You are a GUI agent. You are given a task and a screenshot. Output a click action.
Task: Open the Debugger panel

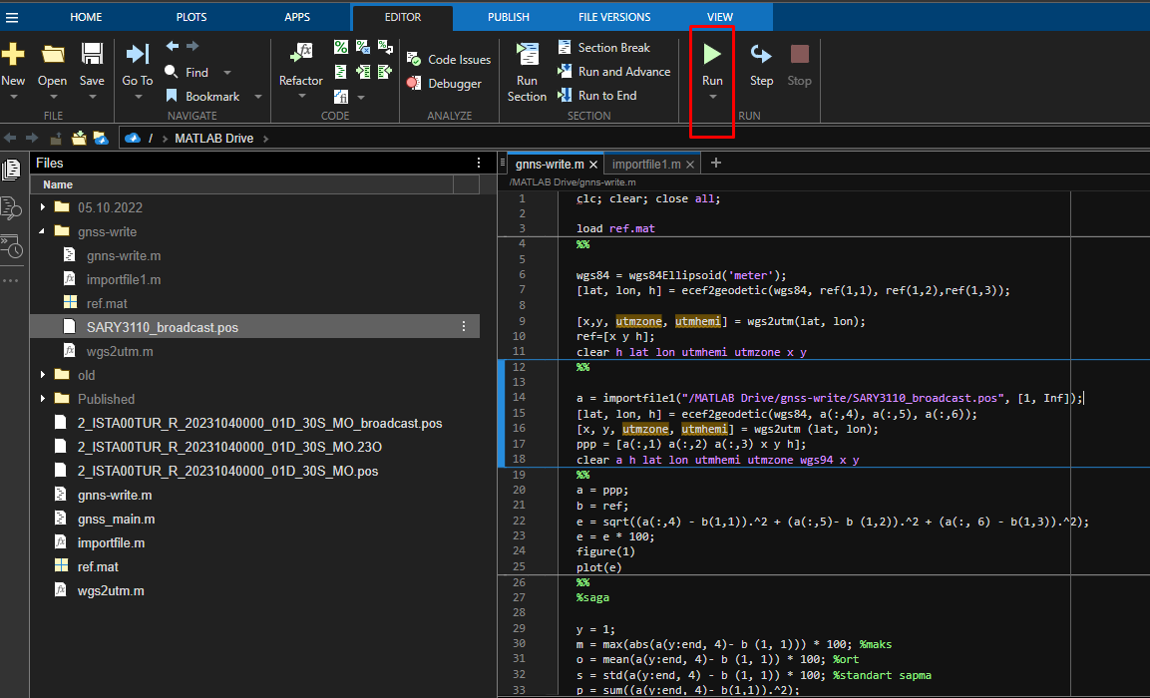(x=445, y=84)
